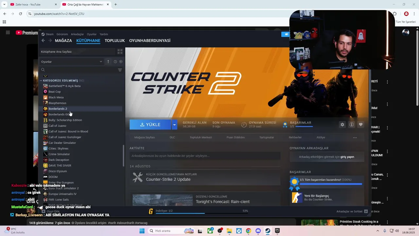Go to the MAĞAZA tab
This screenshot has height=236, width=419.
[64, 41]
